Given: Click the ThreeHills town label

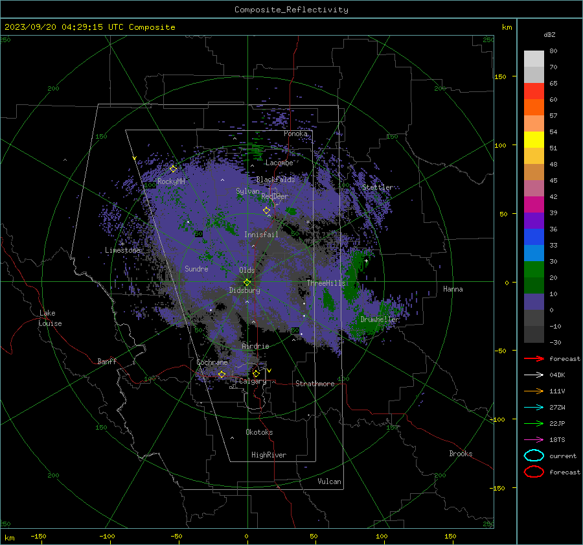Looking at the screenshot, I should click(x=326, y=283).
